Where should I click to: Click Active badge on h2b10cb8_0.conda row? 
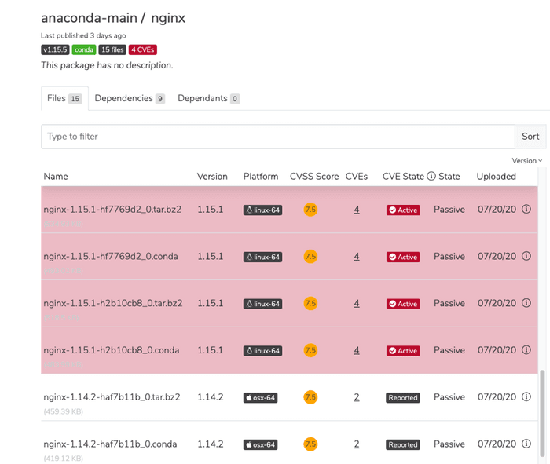pyautogui.click(x=403, y=351)
